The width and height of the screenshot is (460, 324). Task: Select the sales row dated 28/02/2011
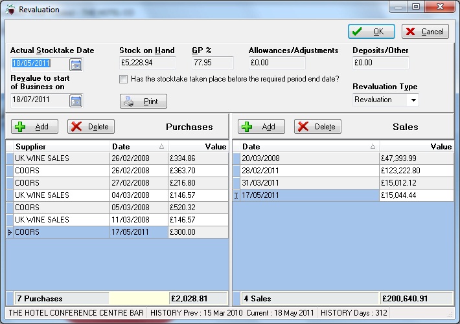[305, 170]
